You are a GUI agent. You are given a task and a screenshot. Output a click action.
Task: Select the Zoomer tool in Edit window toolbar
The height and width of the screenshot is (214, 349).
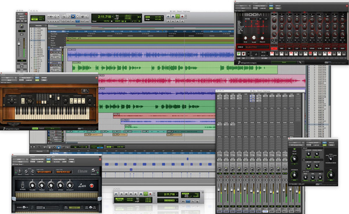click(63, 16)
